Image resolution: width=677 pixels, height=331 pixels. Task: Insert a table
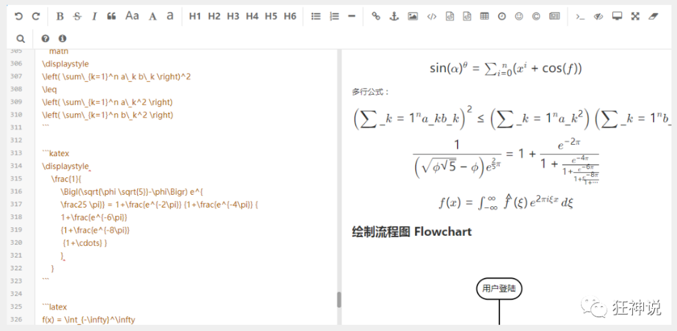484,16
